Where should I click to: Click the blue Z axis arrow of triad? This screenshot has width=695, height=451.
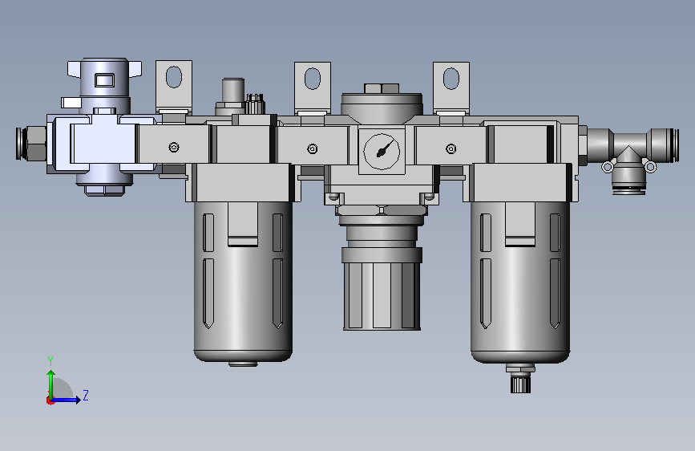point(67,400)
